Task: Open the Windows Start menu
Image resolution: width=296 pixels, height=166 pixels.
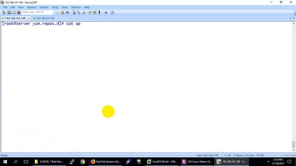Action: [5, 162]
